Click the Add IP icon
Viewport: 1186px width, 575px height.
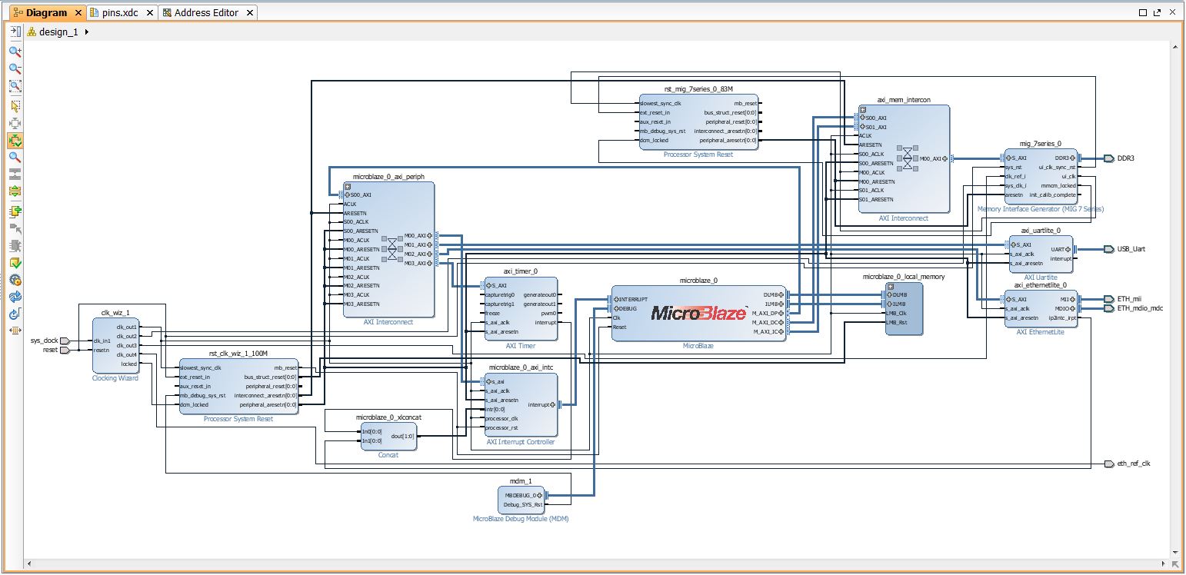pos(15,211)
